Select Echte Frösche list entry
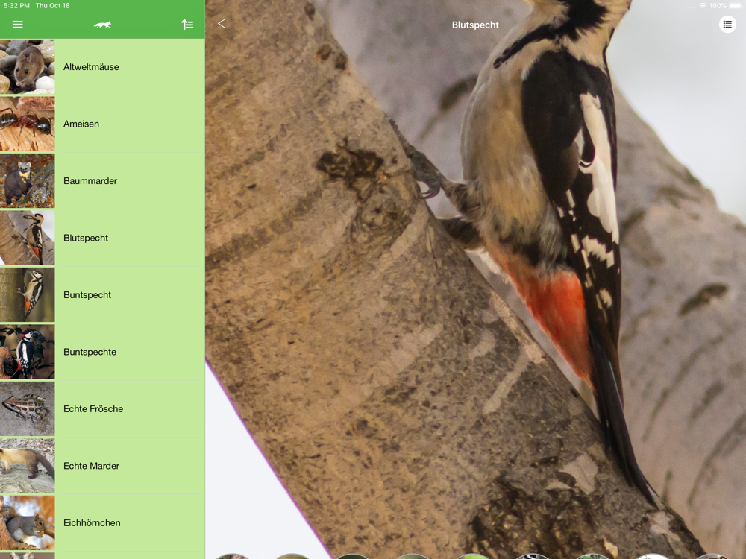Viewport: 746px width, 559px height. [102, 409]
